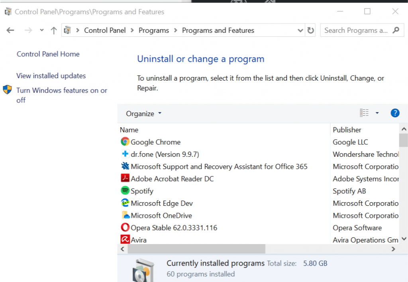This screenshot has height=282, width=408.
Task: Click the dr.fone blue plus icon
Action: [125, 154]
